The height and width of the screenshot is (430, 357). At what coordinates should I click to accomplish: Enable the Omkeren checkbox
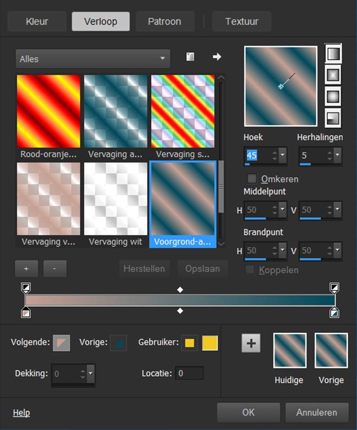pyautogui.click(x=252, y=179)
